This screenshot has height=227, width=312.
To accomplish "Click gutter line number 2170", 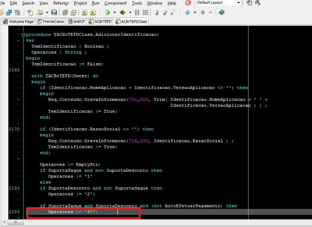I will (x=14, y=129).
